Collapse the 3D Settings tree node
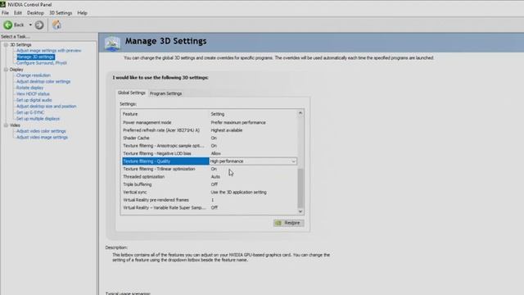Image resolution: width=524 pixels, height=295 pixels. [x=6, y=44]
